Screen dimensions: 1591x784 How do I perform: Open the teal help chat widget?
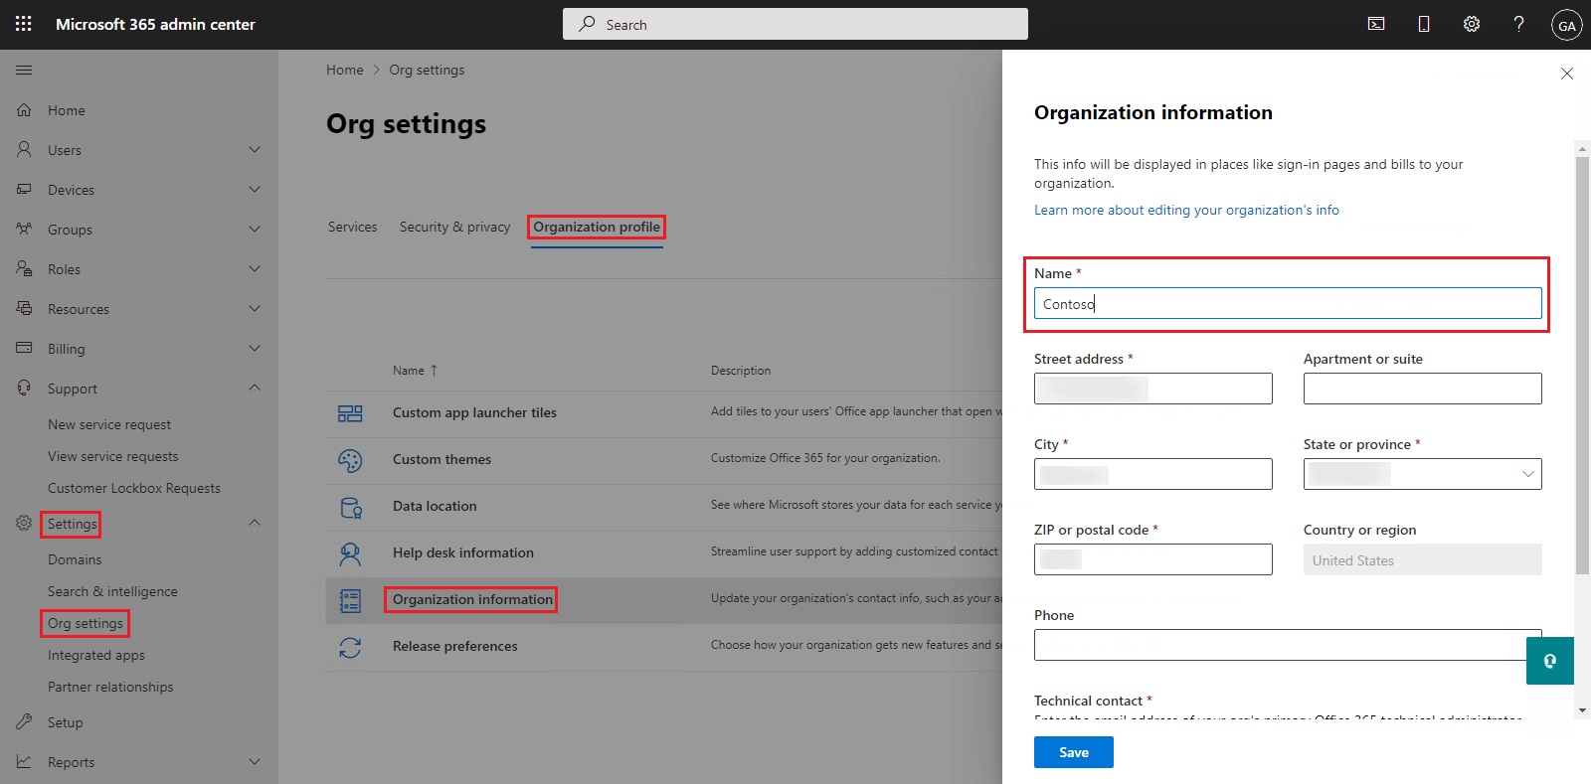pyautogui.click(x=1550, y=661)
